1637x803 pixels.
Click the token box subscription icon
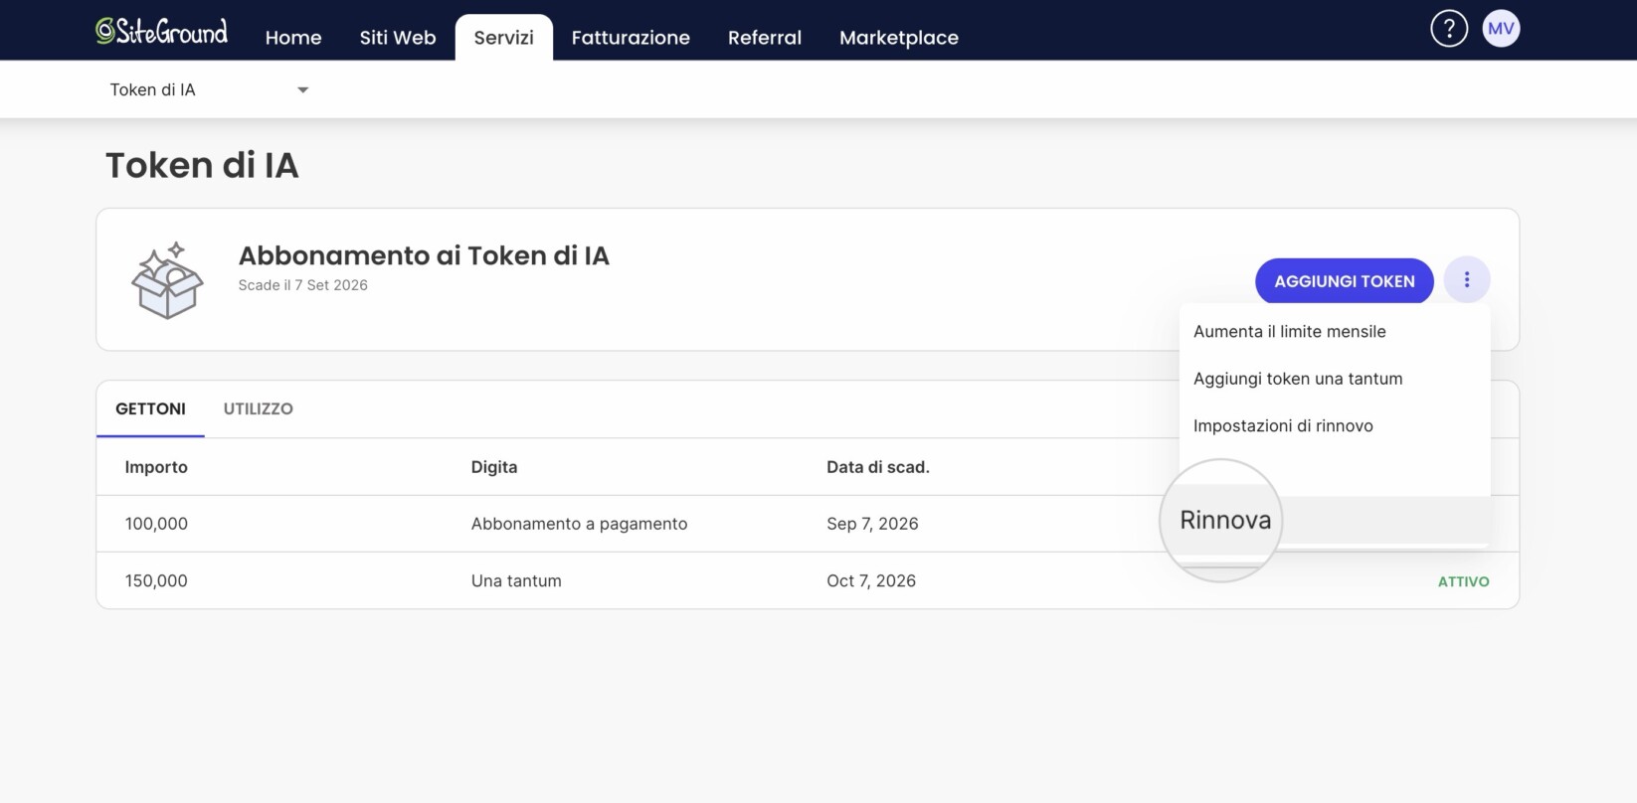[167, 279]
